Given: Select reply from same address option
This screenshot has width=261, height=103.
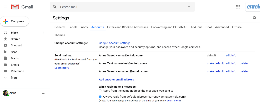Looking at the screenshot, I should (x=100, y=91).
